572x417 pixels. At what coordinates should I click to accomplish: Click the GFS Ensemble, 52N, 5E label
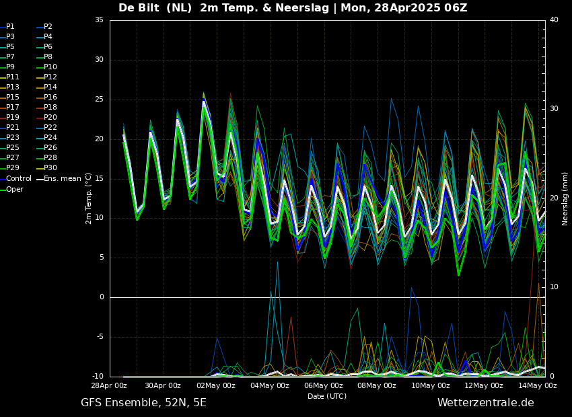coord(143,403)
